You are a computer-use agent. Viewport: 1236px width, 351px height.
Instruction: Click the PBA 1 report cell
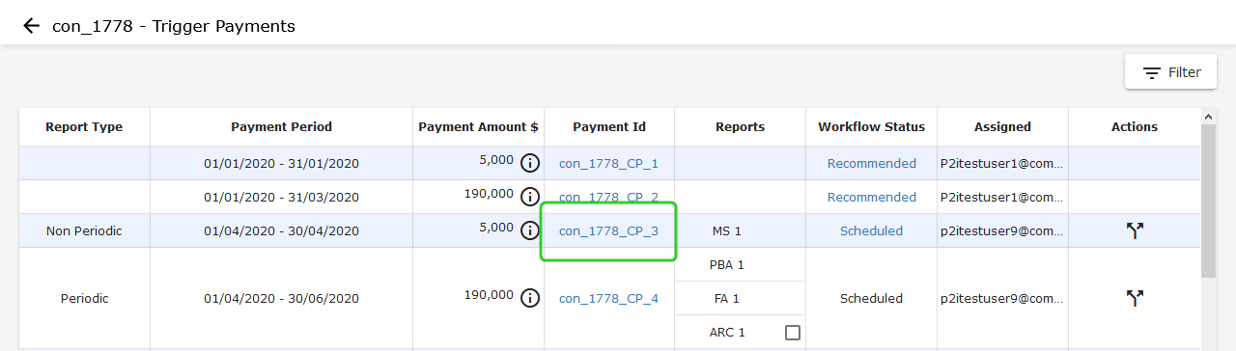tap(740, 265)
